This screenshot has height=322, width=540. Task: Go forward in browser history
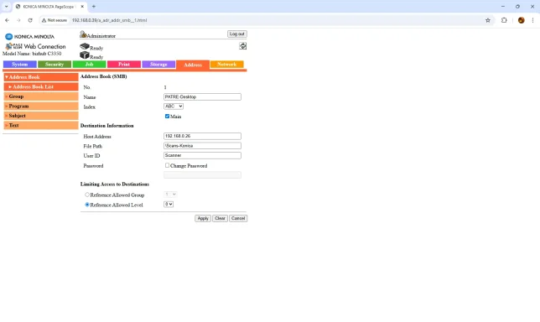tap(18, 20)
